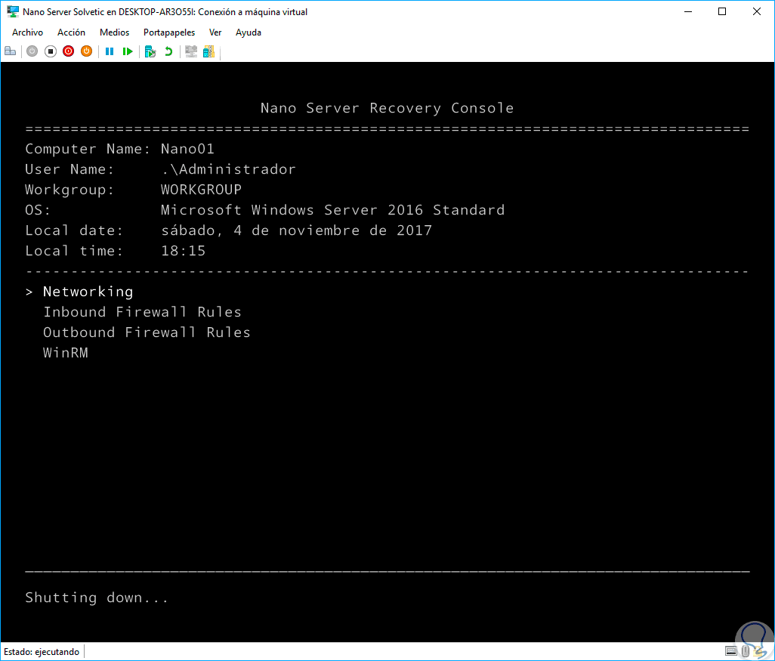Click the last toolbar icon with servers and folder
This screenshot has height=661, width=775.
[x=208, y=51]
